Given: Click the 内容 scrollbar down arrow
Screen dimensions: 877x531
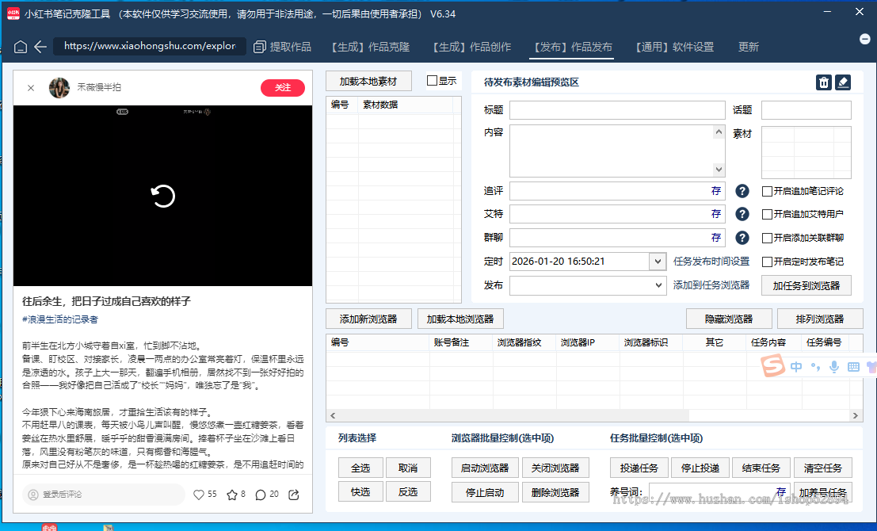Looking at the screenshot, I should 719,169.
